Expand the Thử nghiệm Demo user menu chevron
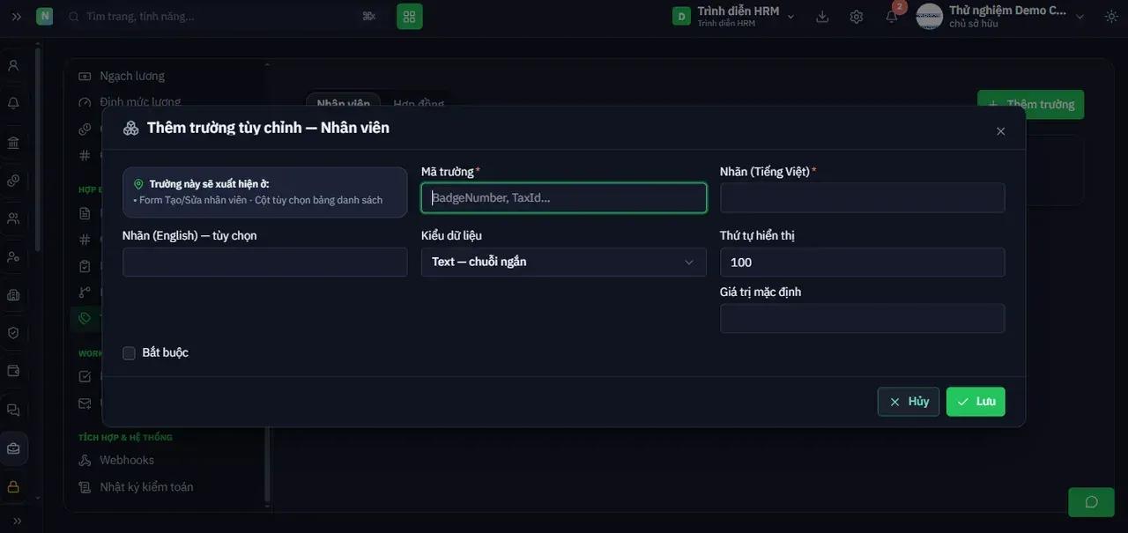Viewport: 1128px width, 533px height. pos(1080,17)
